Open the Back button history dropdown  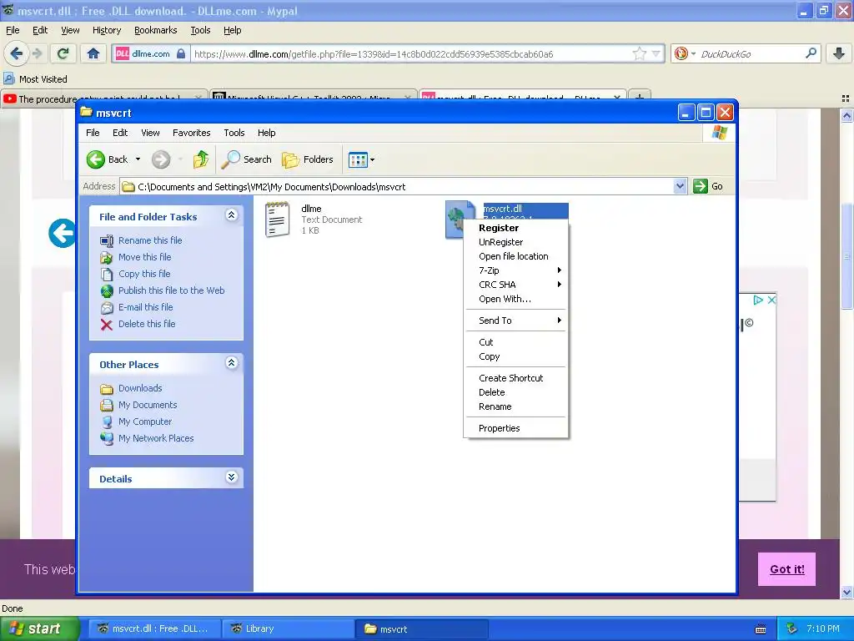point(138,159)
